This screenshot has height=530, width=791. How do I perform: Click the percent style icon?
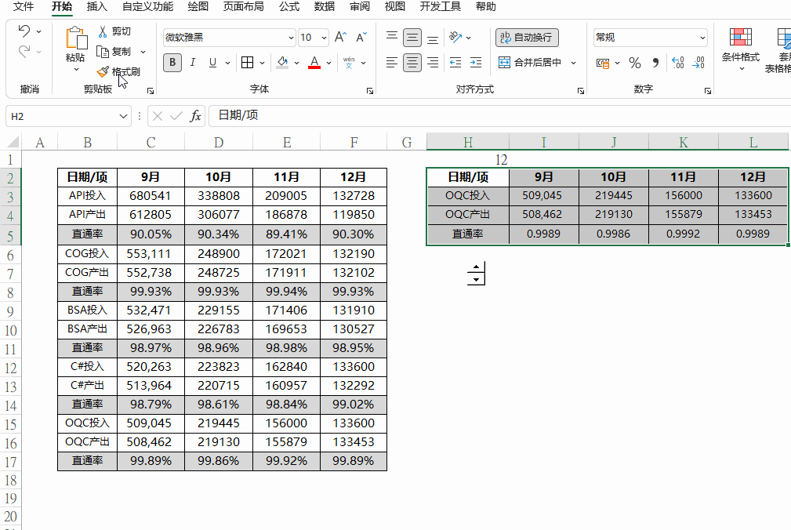pyautogui.click(x=635, y=63)
